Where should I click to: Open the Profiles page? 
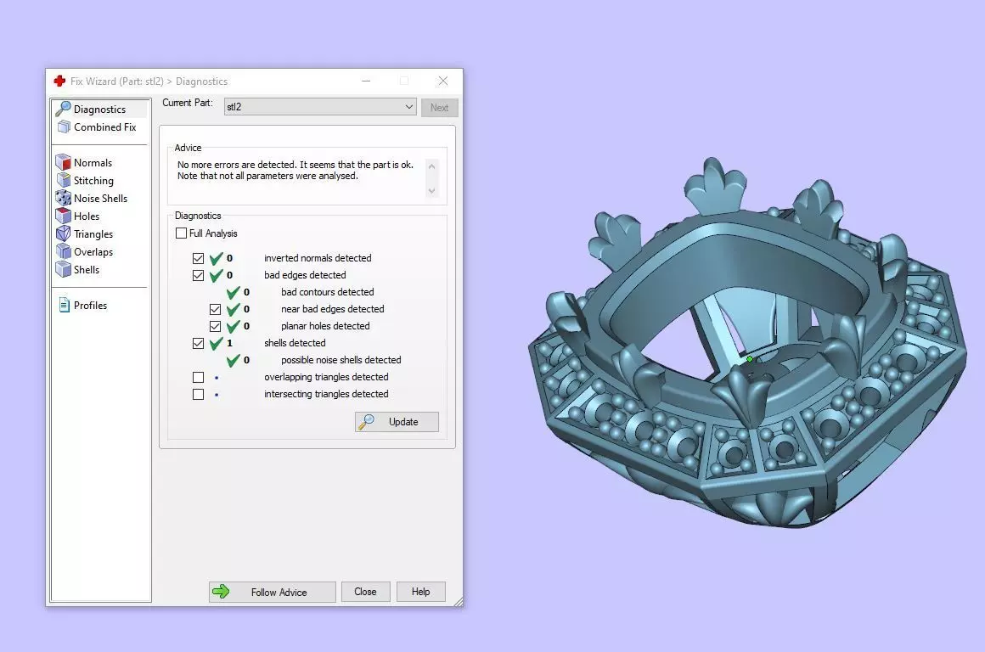click(90, 305)
